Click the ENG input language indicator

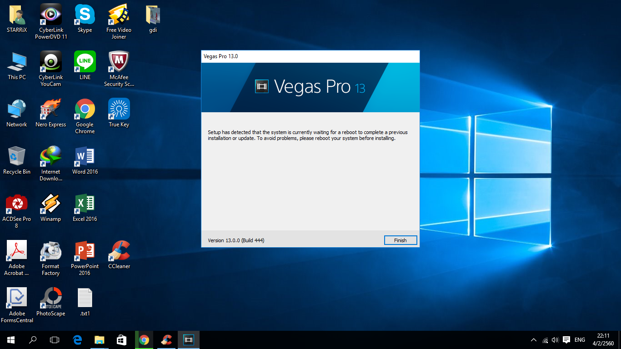click(x=580, y=340)
